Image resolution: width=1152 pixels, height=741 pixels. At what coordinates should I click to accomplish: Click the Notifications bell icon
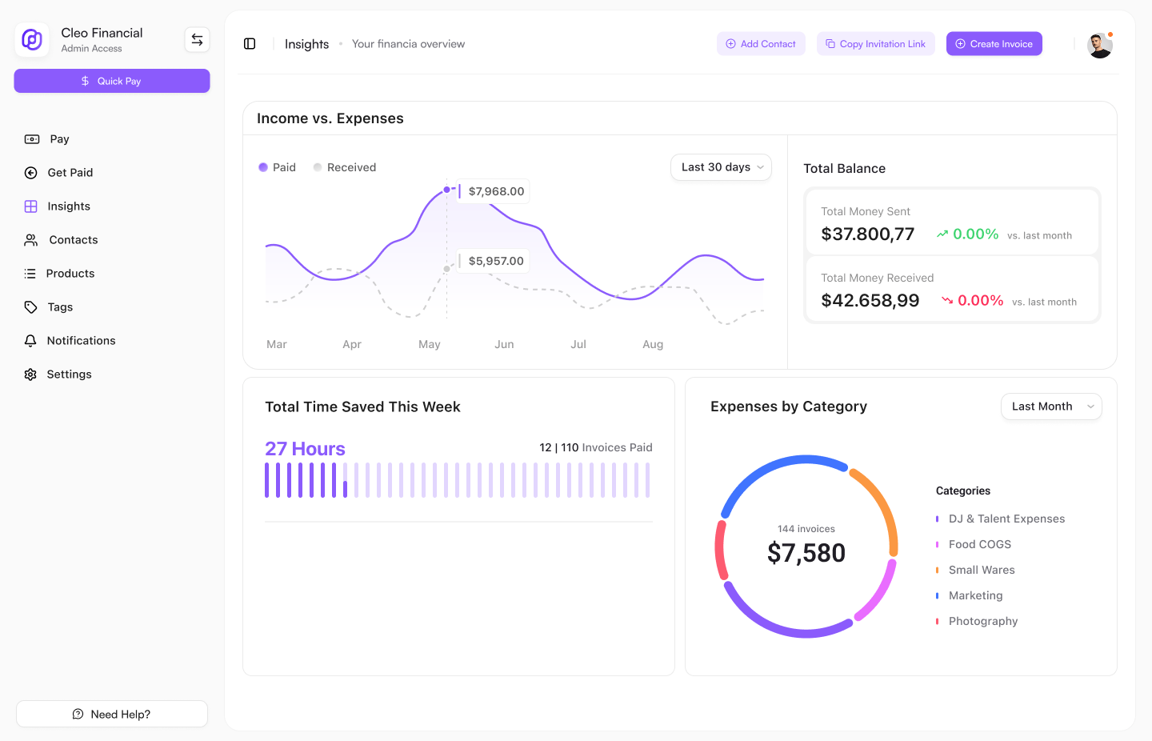(30, 341)
